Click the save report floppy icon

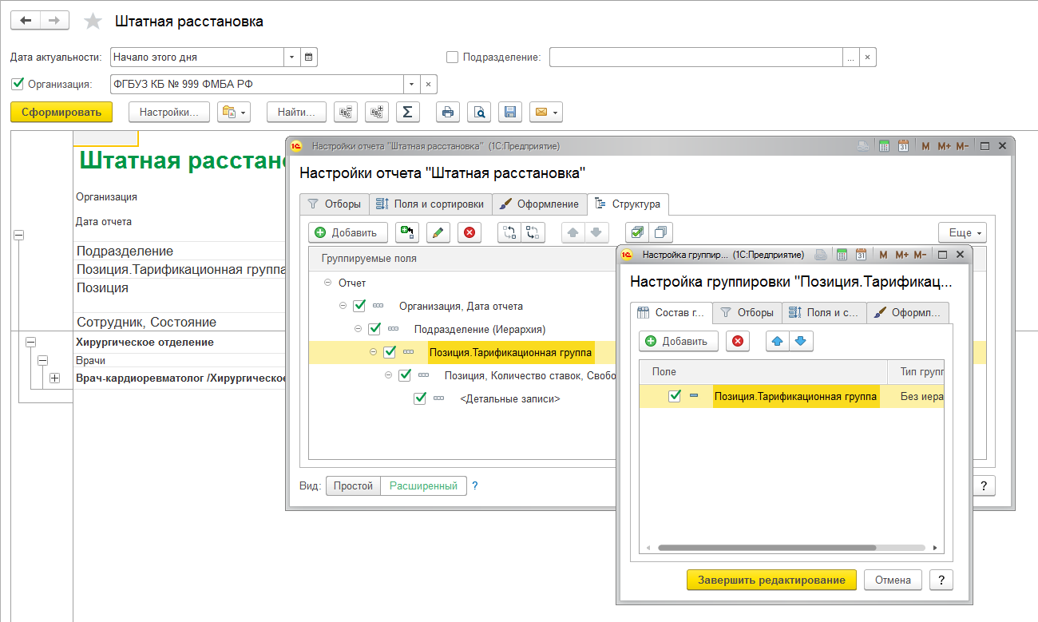click(x=510, y=112)
